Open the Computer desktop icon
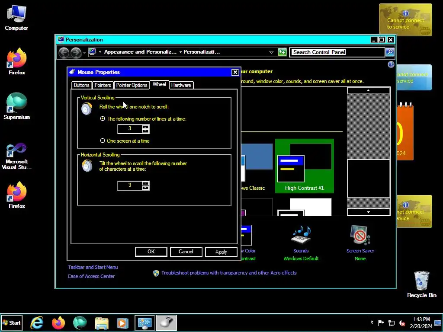Screen dimensions: 443x332 [x=16, y=18]
